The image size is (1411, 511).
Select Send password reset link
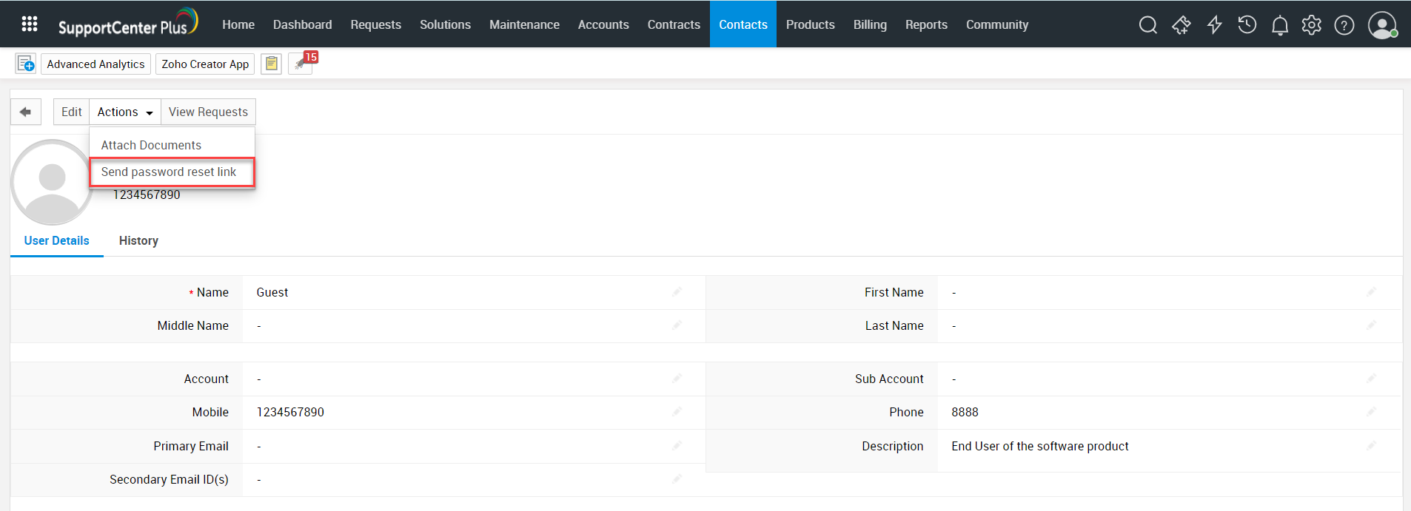169,172
